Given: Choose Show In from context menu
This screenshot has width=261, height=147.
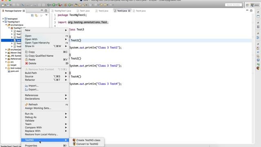Looking at the screenshot, I should [x=45, y=46].
